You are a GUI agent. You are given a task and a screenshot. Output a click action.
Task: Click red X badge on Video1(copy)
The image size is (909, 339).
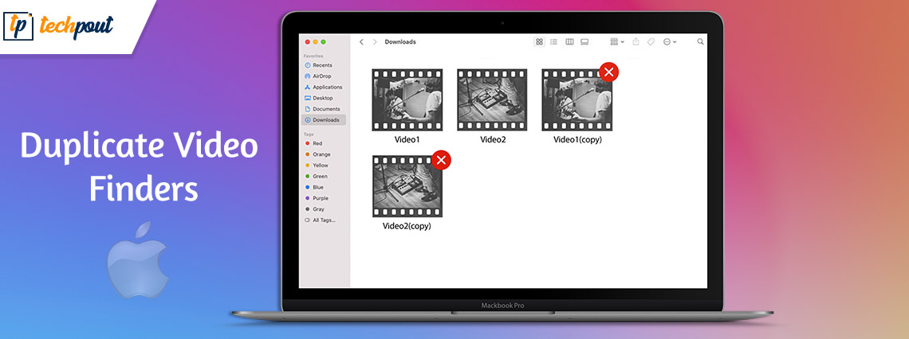click(x=608, y=73)
